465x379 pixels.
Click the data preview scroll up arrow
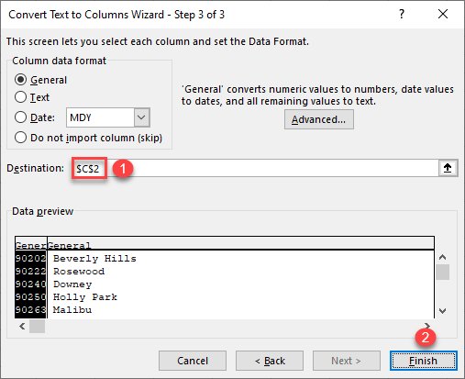tap(442, 257)
